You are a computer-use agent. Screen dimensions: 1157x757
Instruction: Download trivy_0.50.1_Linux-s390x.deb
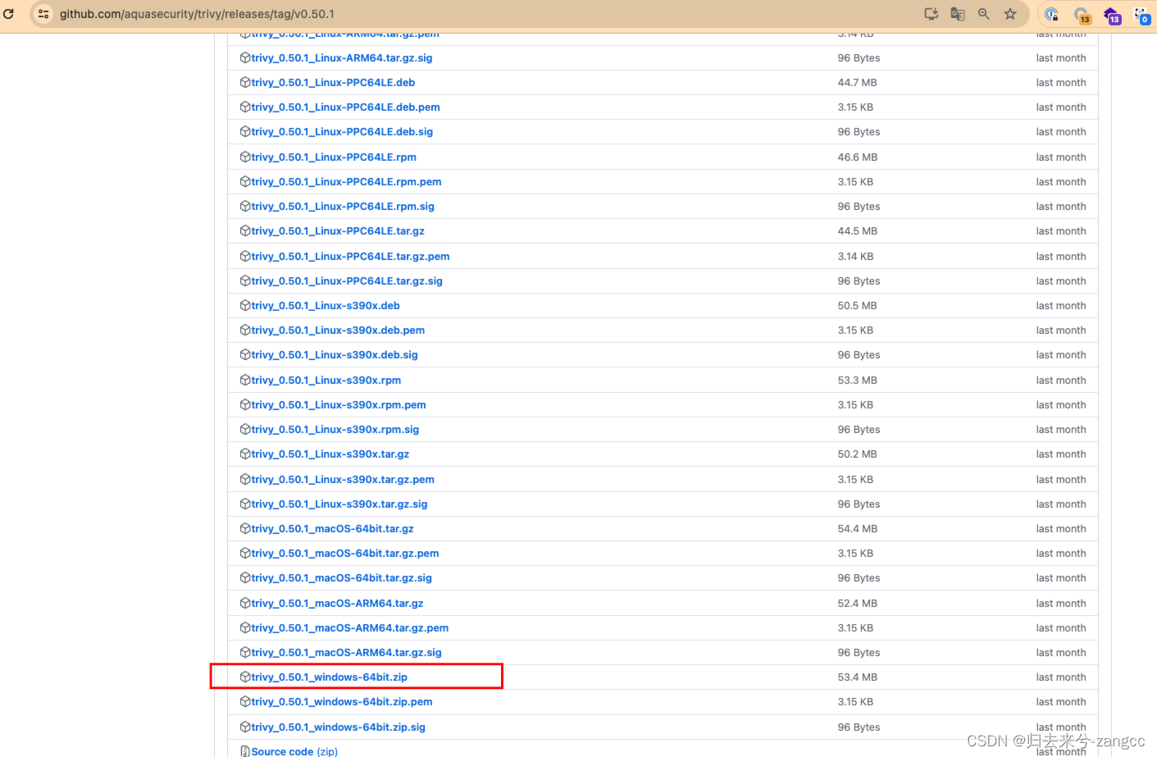click(326, 306)
